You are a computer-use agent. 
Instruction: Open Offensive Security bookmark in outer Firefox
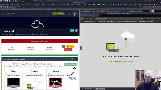(36, 9)
